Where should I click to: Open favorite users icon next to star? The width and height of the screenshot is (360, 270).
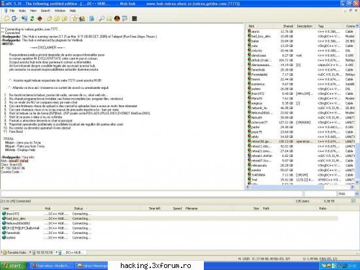point(82,18)
